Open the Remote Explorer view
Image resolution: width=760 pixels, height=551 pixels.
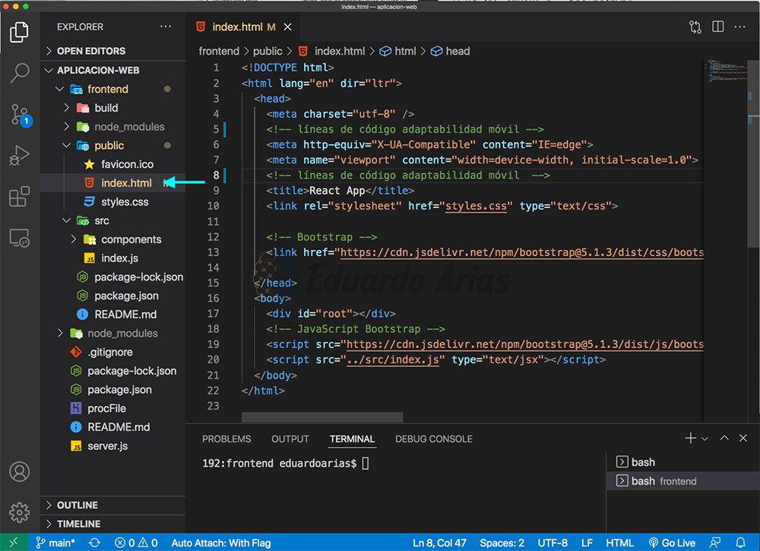click(20, 238)
